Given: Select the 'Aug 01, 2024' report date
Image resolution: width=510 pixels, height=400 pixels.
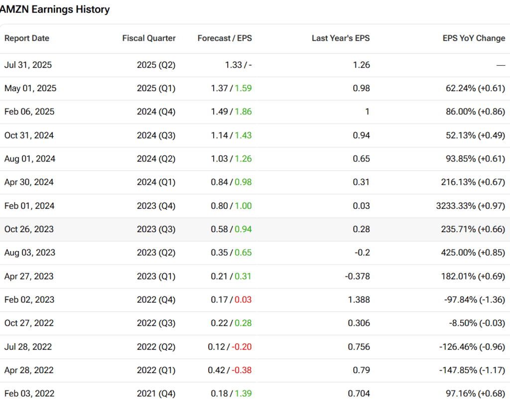Looking at the screenshot, I should pyautogui.click(x=29, y=159).
